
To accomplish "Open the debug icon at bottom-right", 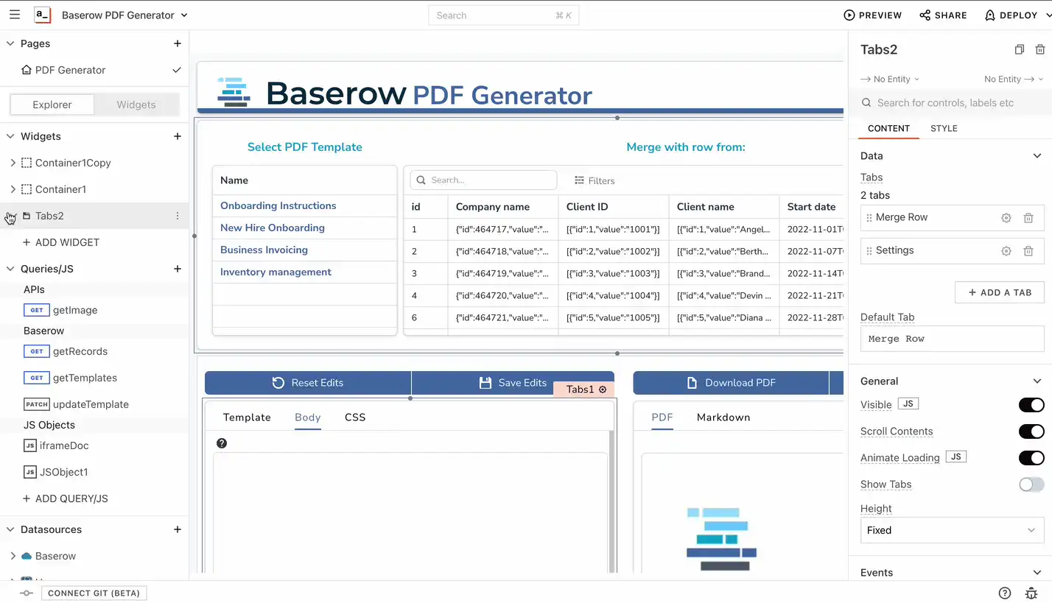I will point(1031,593).
